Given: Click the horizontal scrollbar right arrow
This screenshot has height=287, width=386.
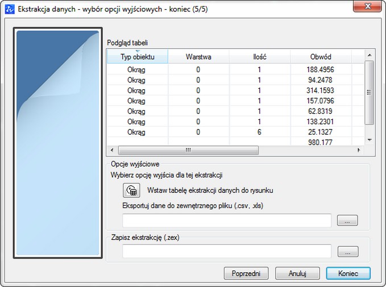Looking at the screenshot, I should click(359, 150).
